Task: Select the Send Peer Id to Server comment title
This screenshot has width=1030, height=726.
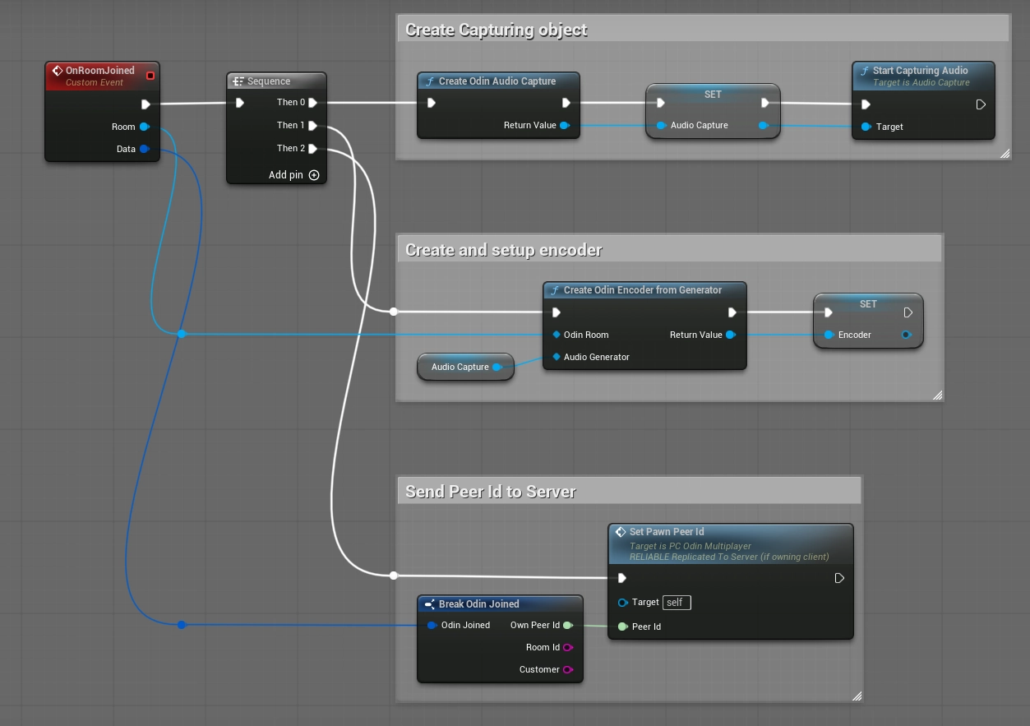Action: click(x=491, y=492)
